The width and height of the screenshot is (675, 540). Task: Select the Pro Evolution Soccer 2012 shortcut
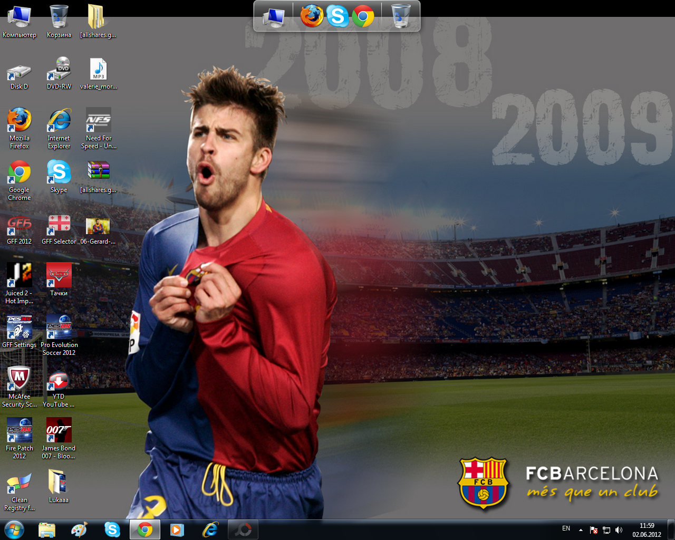[59, 335]
